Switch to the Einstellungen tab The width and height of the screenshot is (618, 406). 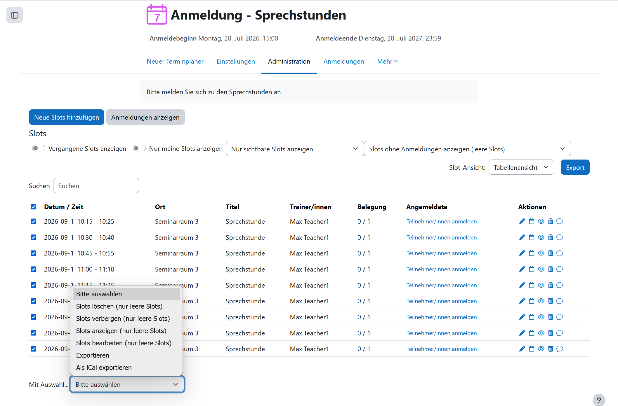(x=236, y=61)
